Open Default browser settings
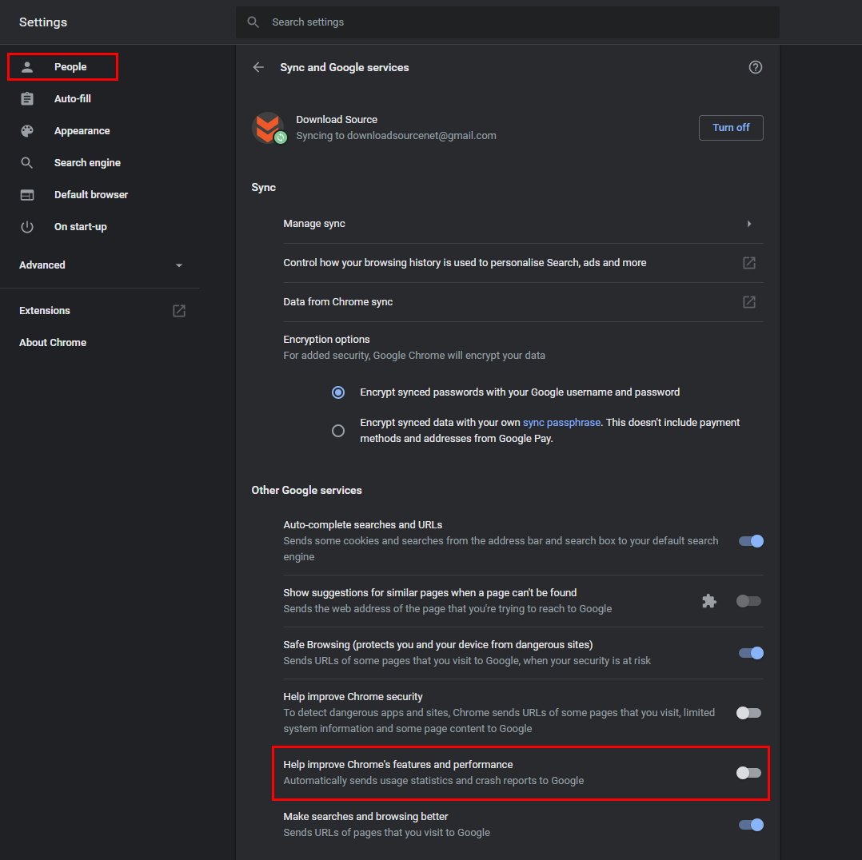Screen dimensions: 862x860 (91, 194)
